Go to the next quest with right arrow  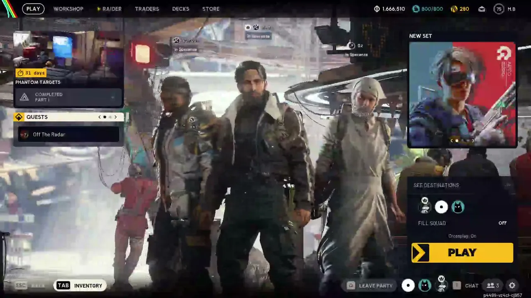click(x=115, y=117)
